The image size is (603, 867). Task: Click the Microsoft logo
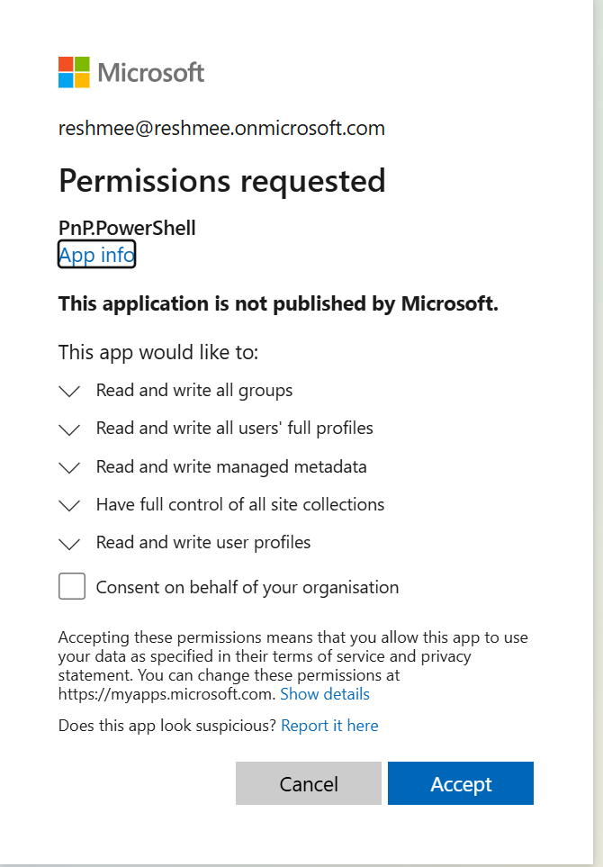(x=131, y=72)
